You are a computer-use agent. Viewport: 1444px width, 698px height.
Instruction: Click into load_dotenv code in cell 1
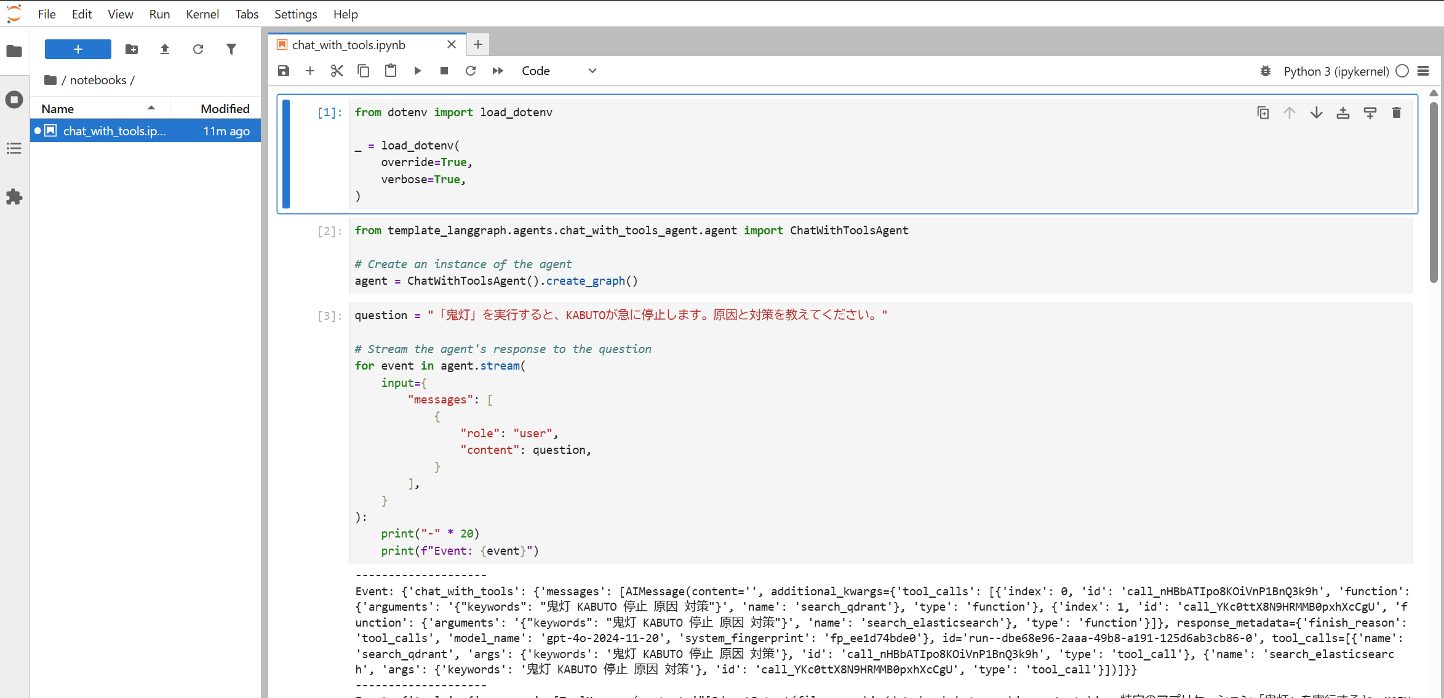point(420,146)
